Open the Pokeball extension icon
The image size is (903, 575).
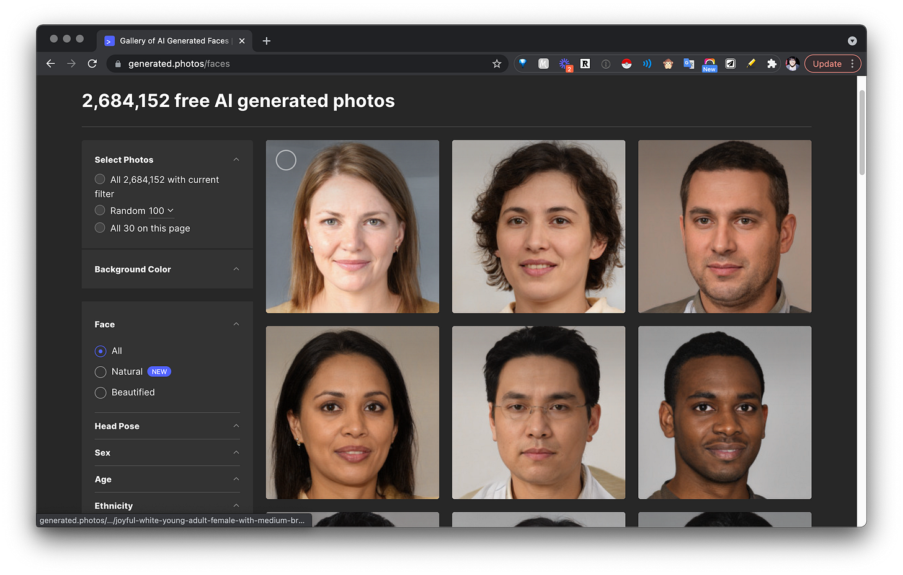point(626,64)
